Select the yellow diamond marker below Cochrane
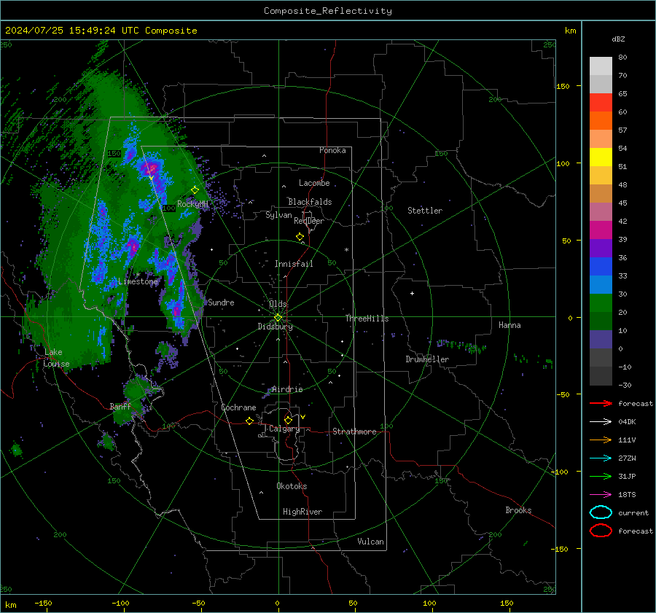This screenshot has height=613, width=656. (249, 421)
